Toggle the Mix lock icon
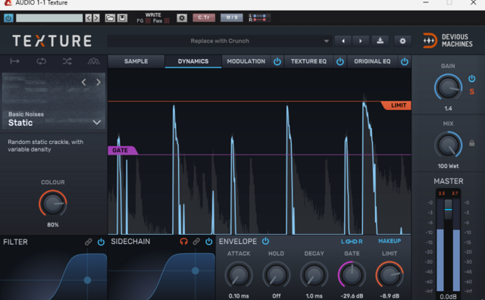The height and width of the screenshot is (300, 485). 471,143
